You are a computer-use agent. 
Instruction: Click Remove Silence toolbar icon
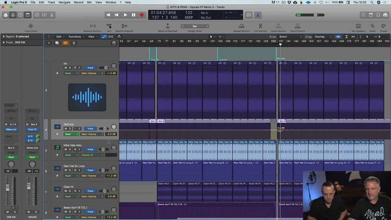coord(93,26)
